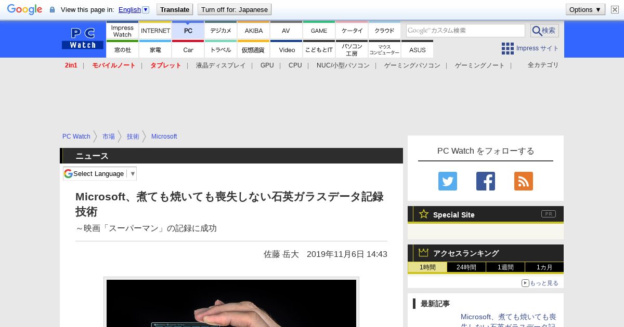Open the デジカメ tab
The image size is (624, 327).
221,31
